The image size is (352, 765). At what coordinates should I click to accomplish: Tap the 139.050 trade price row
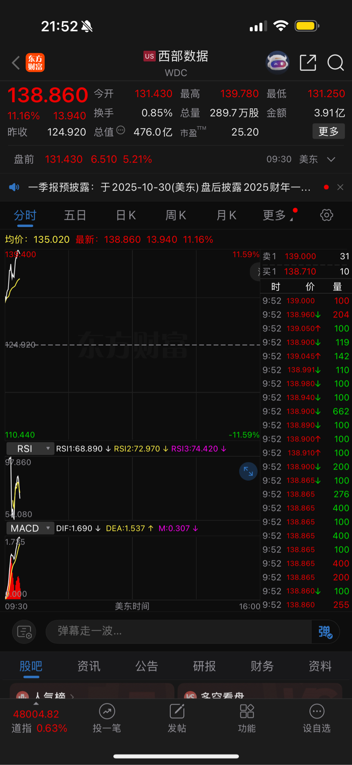[x=306, y=329]
